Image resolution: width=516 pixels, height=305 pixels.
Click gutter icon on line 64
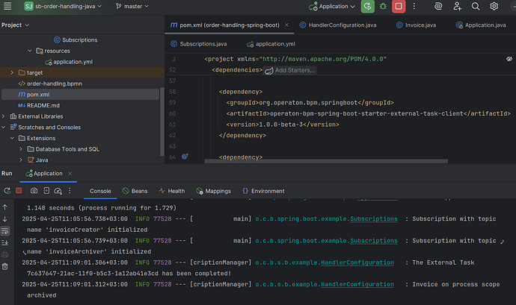[185, 157]
